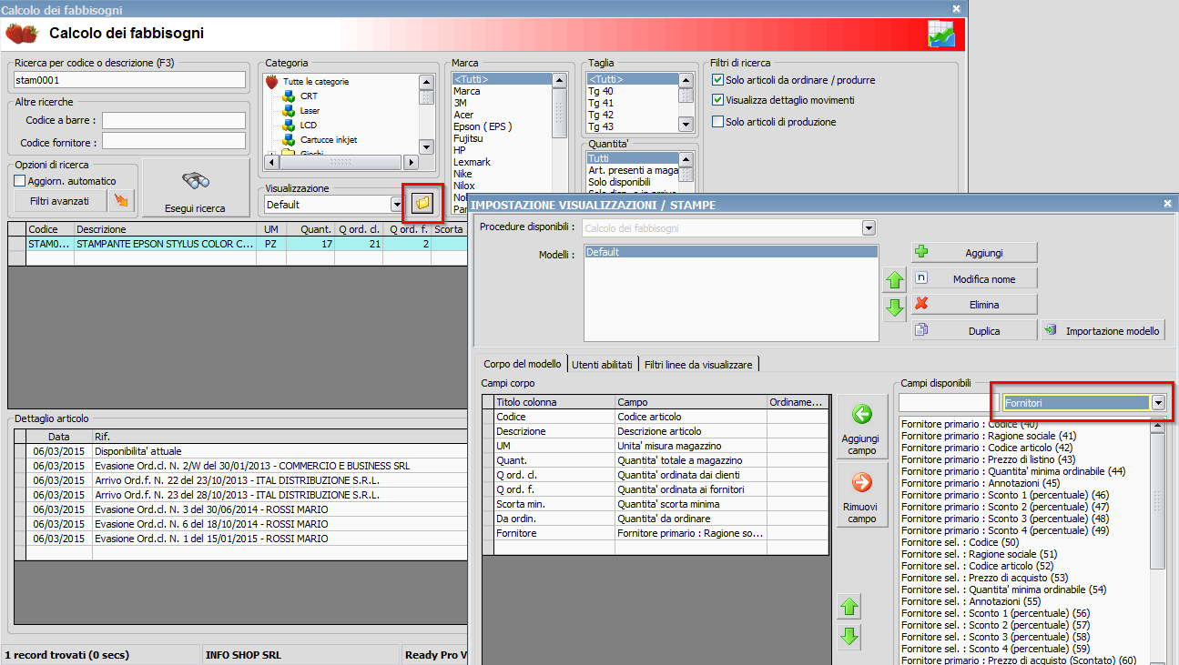Click the Quantita' ordinata dai clienti cell
The width and height of the screenshot is (1179, 665).
coord(691,475)
